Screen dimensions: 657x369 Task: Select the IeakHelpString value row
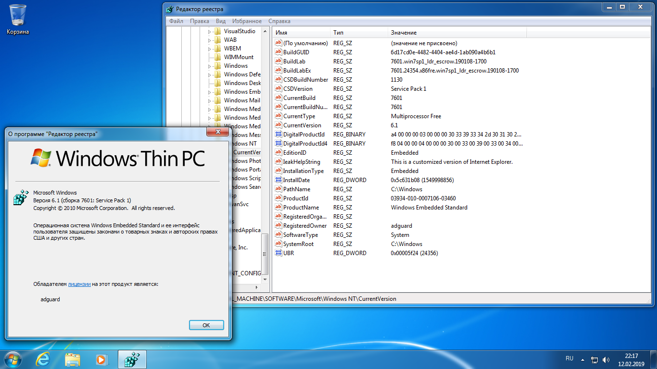399,161
